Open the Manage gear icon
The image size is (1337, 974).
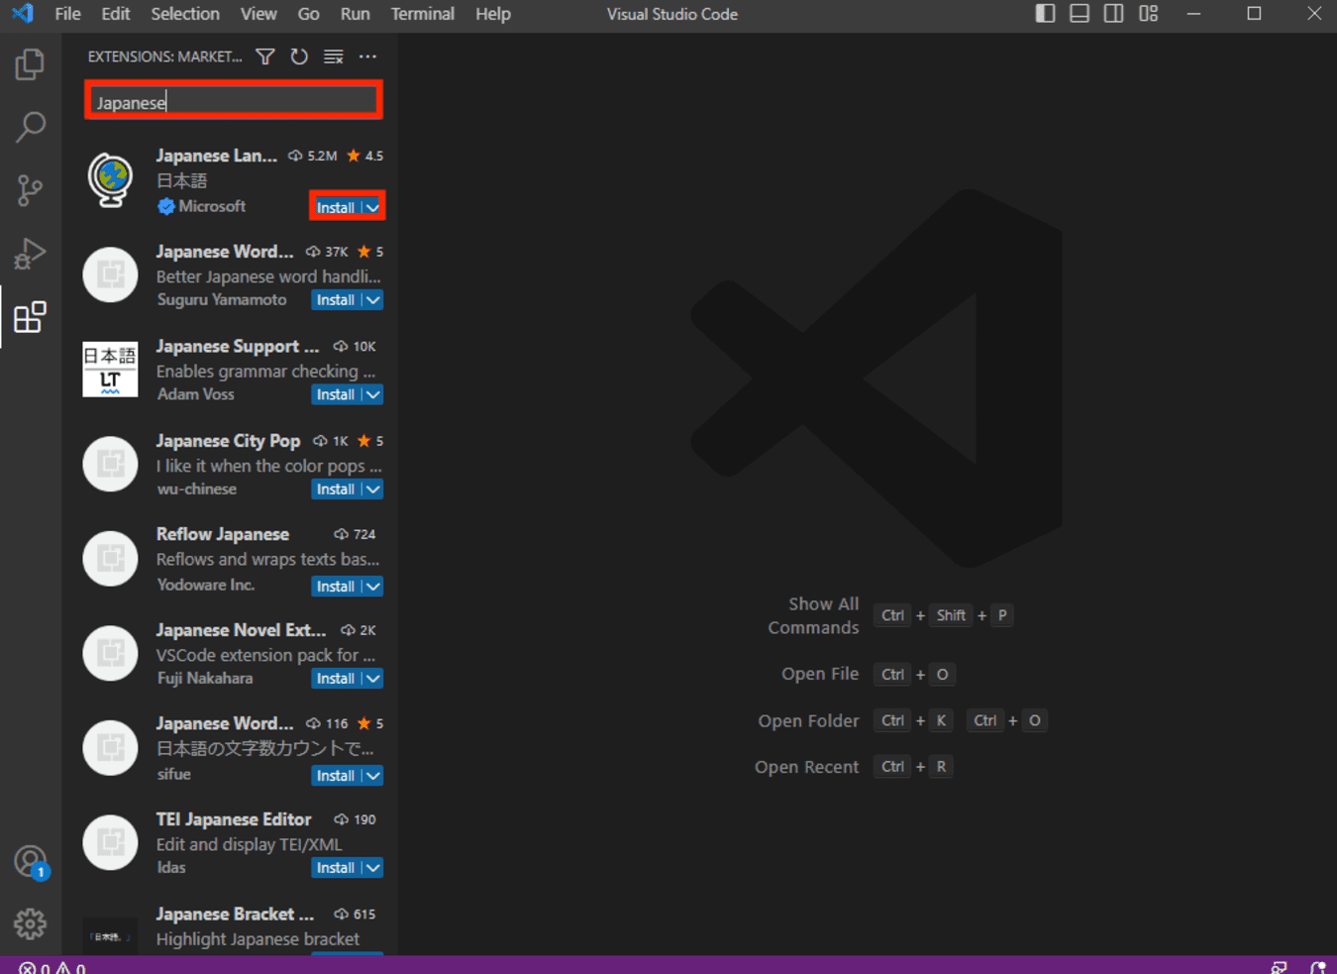[30, 924]
